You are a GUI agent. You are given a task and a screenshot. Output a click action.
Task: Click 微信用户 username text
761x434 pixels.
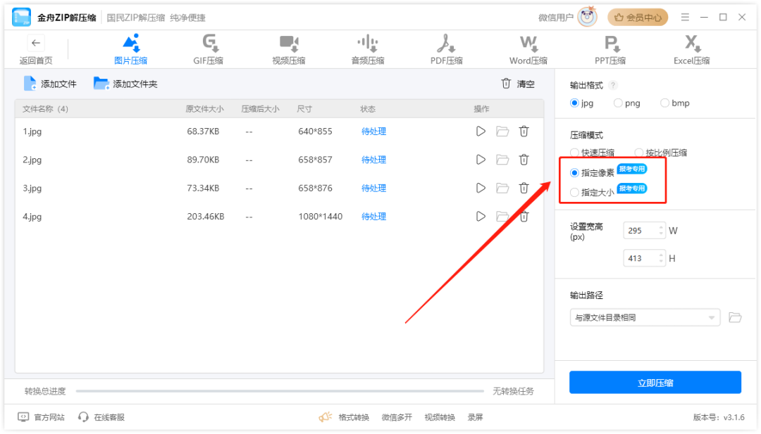[556, 18]
